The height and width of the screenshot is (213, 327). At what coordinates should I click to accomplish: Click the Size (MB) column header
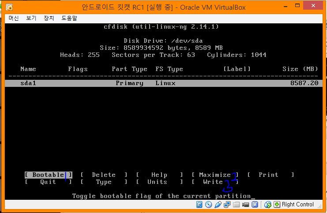[301, 69]
